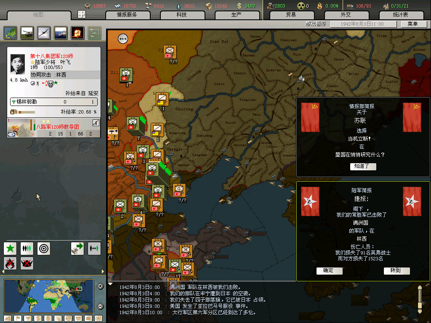Click the green star leader command button
Screen dimensions: 431x323
point(10,249)
